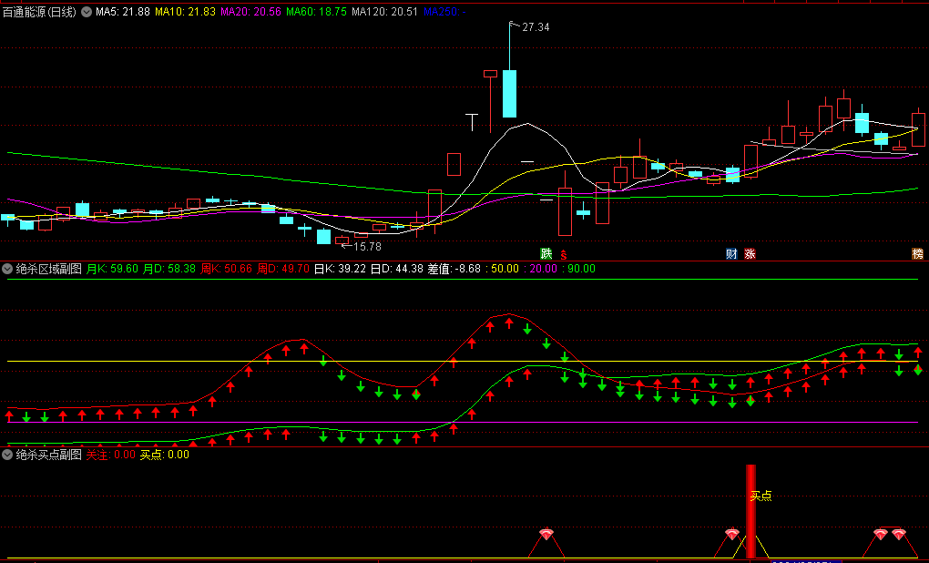Viewport: 929px width, 563px height.
Task: Click the leftmost pink diamond signal
Action: pos(546,534)
